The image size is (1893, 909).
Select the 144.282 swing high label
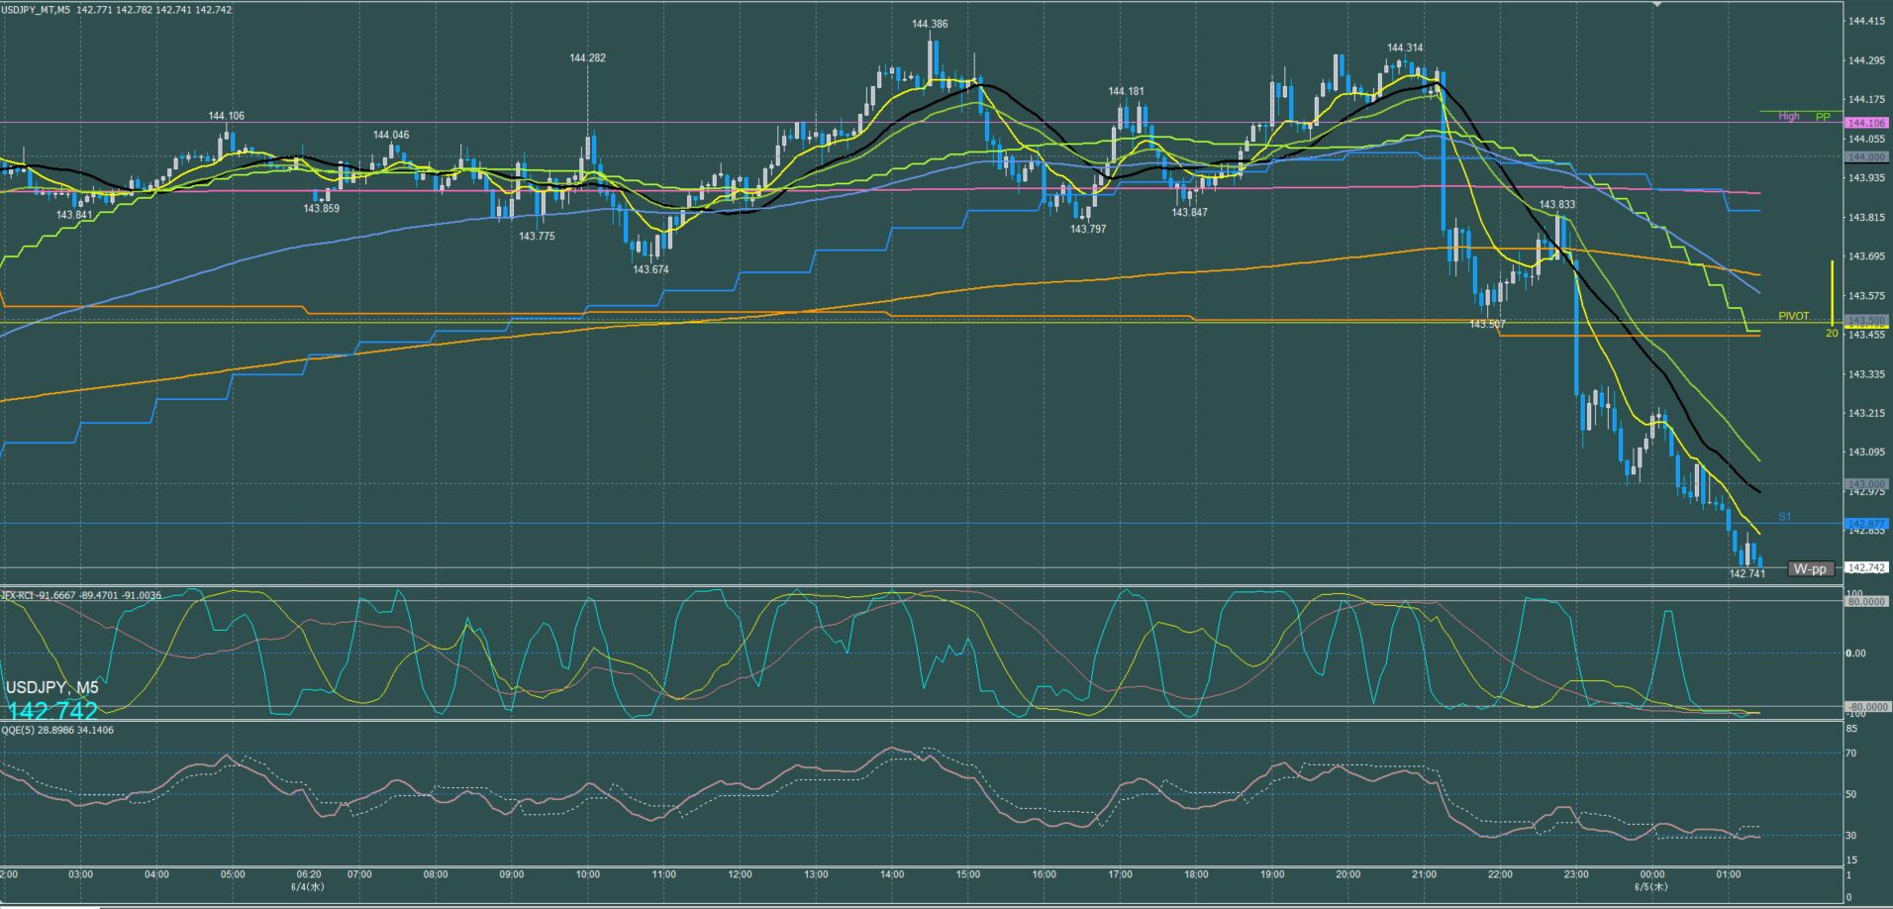point(587,57)
